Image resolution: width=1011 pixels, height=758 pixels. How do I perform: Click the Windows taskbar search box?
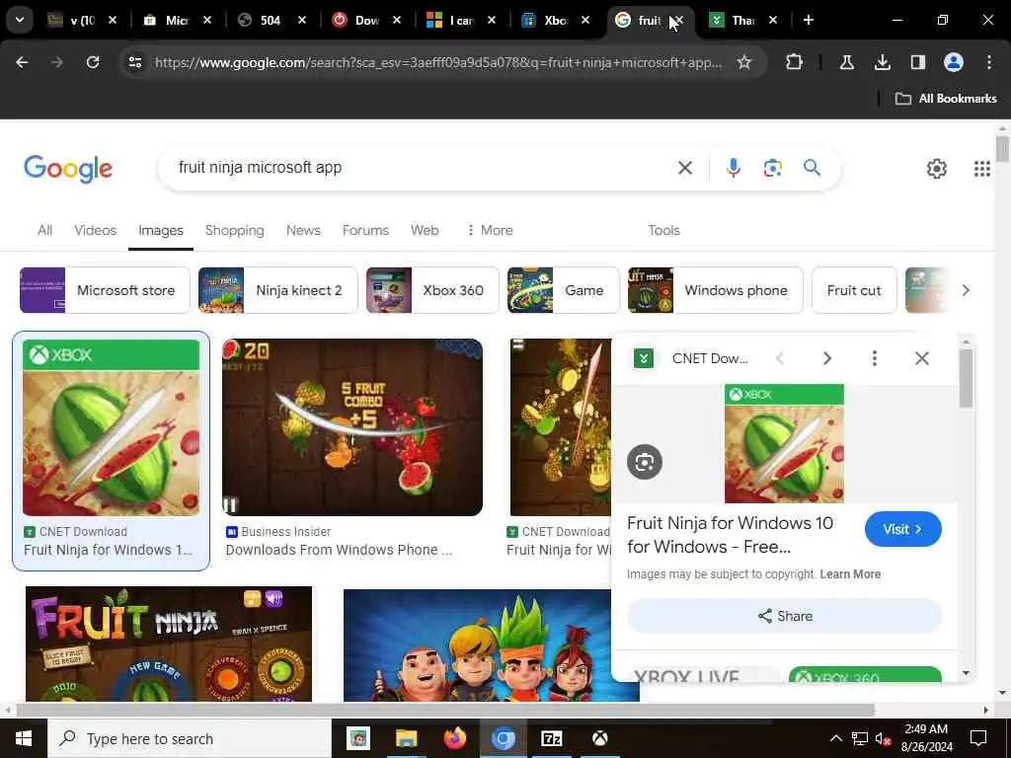(190, 738)
